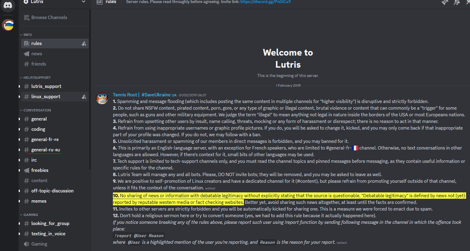Click Tannis Root's message avatar
Screen dimensions: 470x251
click(102, 98)
